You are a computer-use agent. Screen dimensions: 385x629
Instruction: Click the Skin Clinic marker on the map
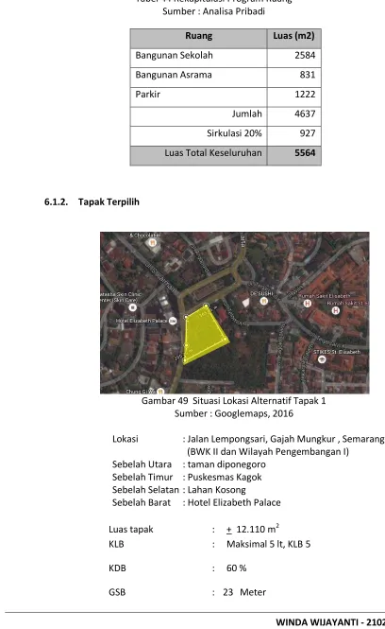[x=132, y=307]
